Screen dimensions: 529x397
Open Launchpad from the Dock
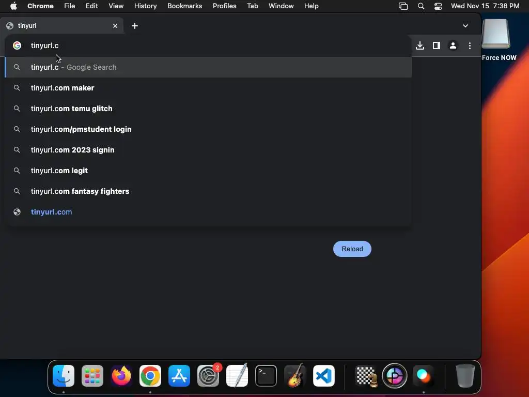pos(92,376)
